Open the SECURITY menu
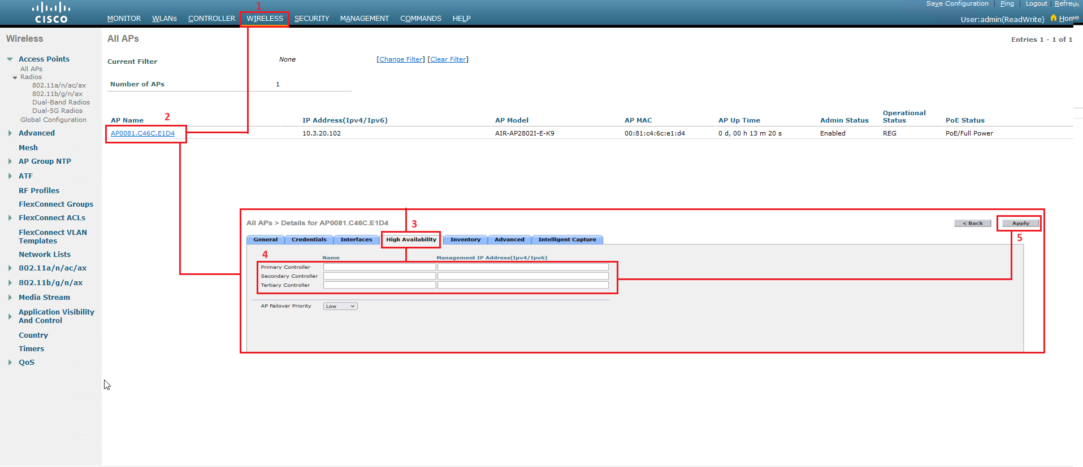Viewport: 1083px width, 467px height. [x=311, y=19]
